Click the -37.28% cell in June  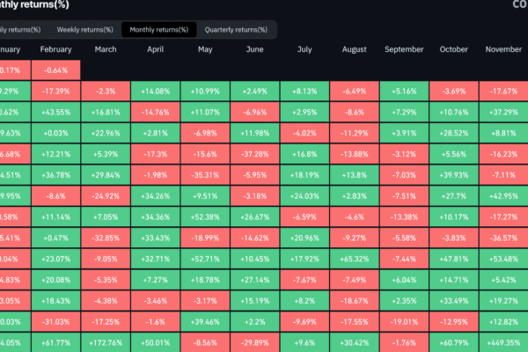tap(255, 154)
